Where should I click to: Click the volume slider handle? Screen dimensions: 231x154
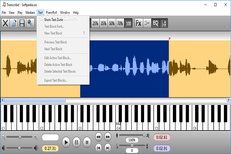(x=19, y=148)
